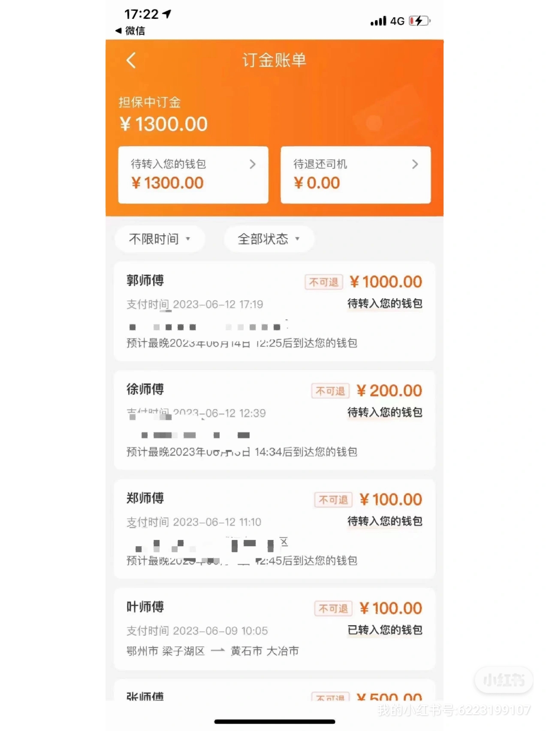Tap the location arrow beside the clock
Viewport: 549px width, 731px height.
click(x=167, y=14)
